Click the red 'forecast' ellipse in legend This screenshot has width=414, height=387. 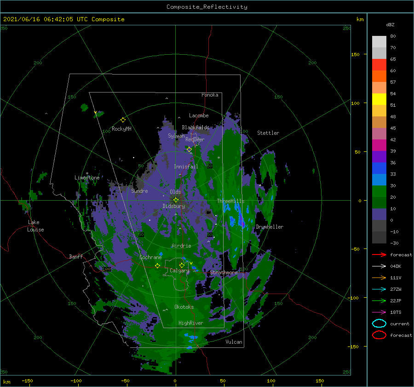tap(379, 335)
